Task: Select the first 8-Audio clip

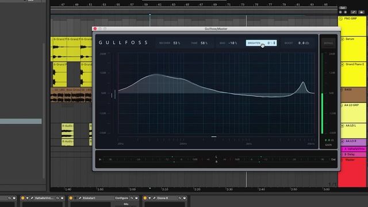Action: (68, 131)
